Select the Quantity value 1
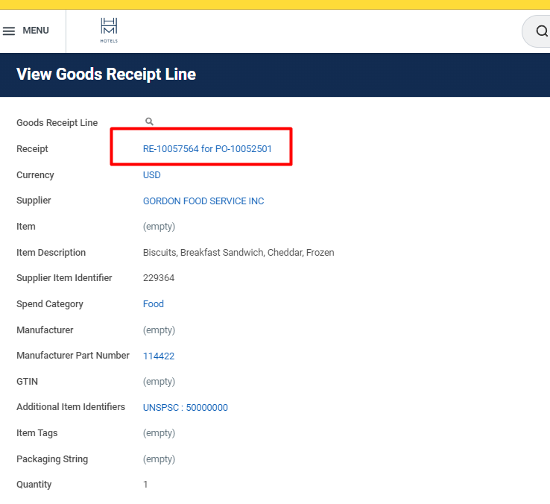Image resolution: width=550 pixels, height=504 pixels. [145, 485]
